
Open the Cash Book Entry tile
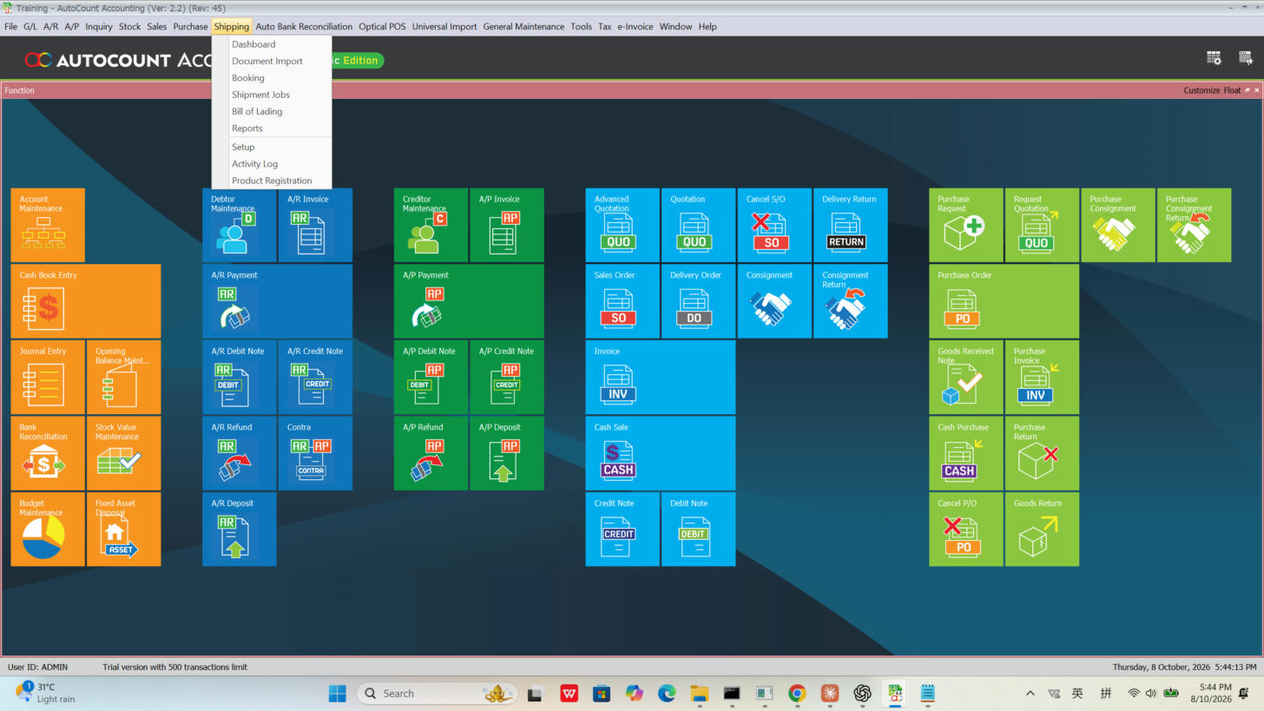[x=86, y=301]
